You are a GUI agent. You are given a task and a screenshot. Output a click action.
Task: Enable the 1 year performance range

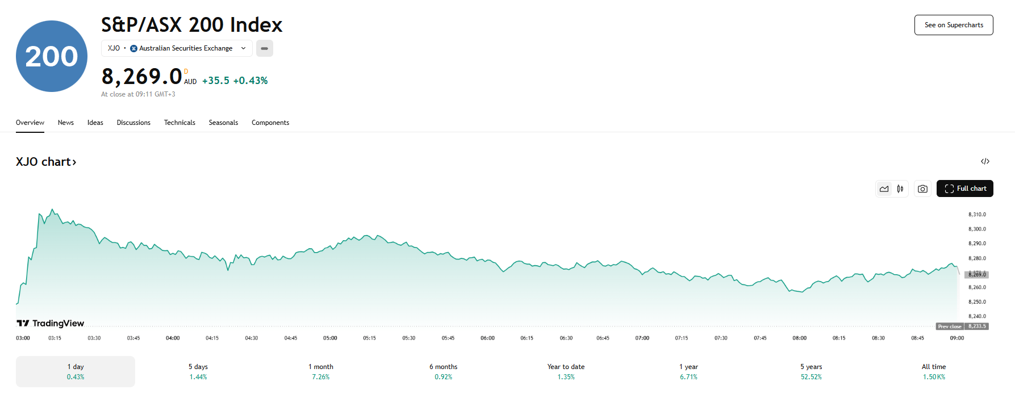pos(688,371)
